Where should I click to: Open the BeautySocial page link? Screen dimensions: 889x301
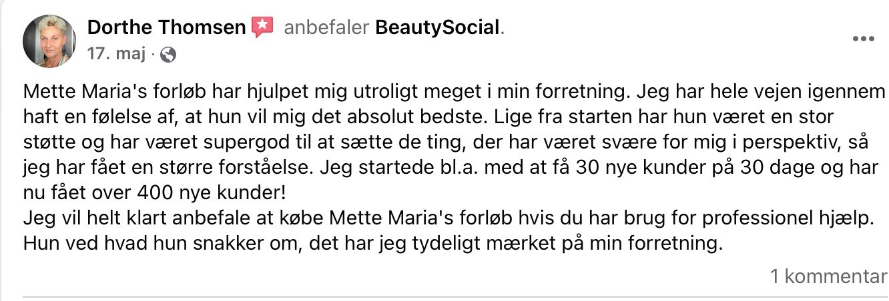tap(437, 27)
